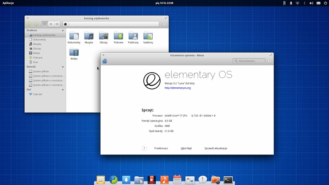The width and height of the screenshot is (329, 185).
Task: Open the Wideo folder icon
Action: [x=74, y=52]
